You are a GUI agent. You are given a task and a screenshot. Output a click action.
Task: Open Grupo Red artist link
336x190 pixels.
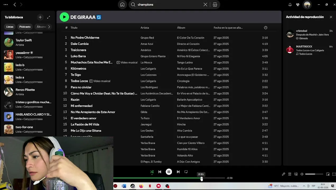click(x=147, y=38)
